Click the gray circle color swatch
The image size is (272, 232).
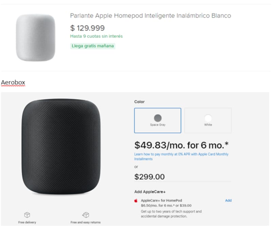pos(158,118)
